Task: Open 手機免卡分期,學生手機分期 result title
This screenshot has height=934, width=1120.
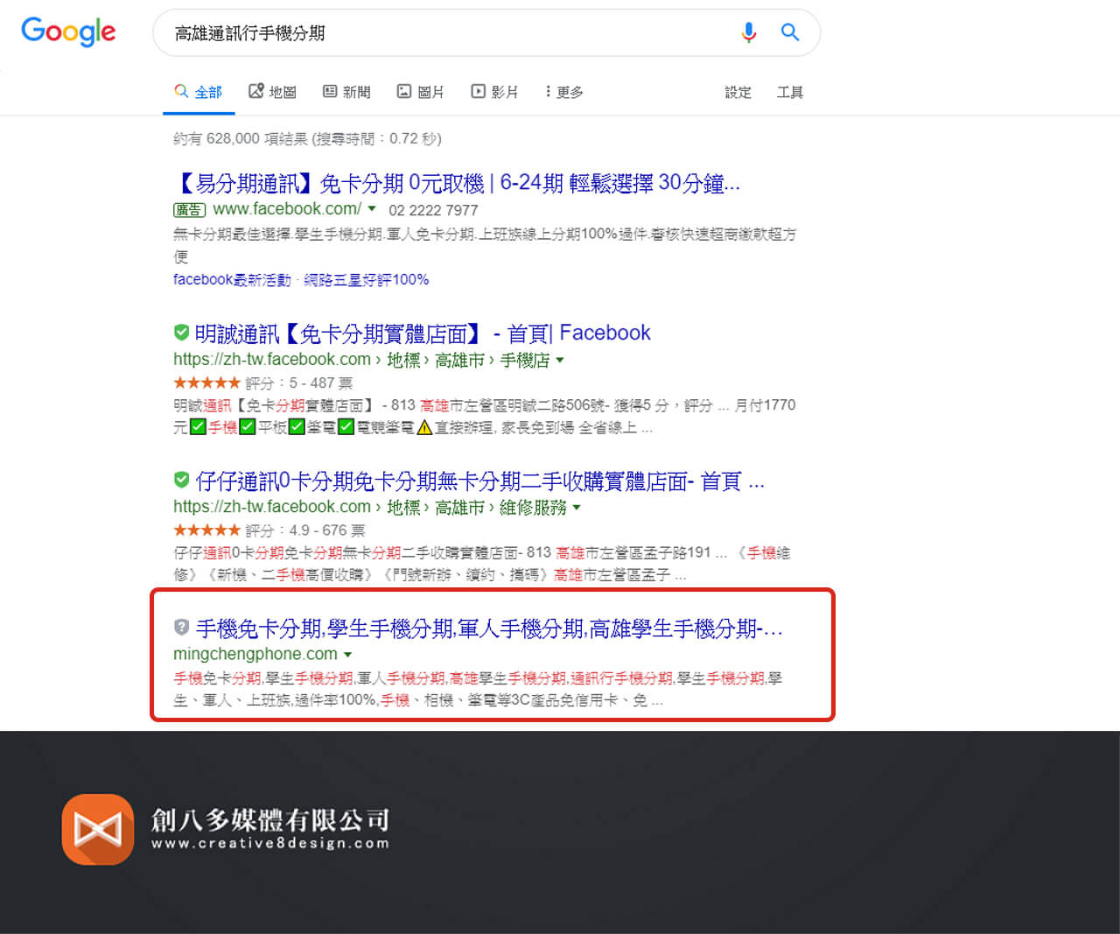Action: (489, 629)
